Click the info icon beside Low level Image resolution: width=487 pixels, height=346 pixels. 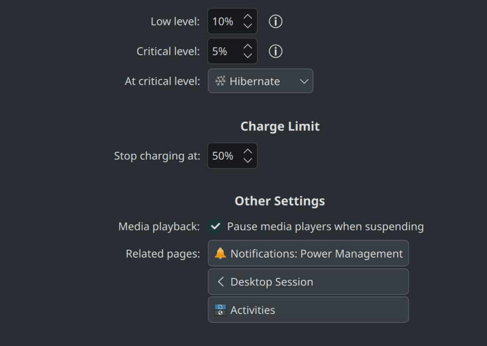275,21
